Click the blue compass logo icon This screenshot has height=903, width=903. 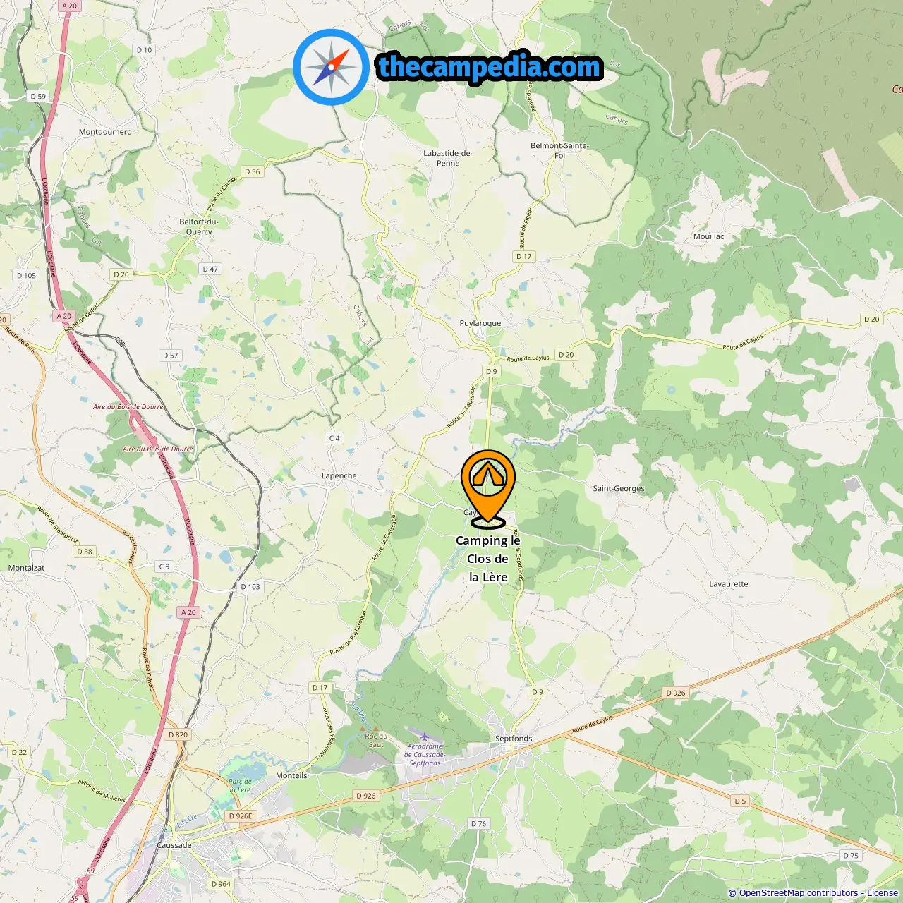pos(331,67)
